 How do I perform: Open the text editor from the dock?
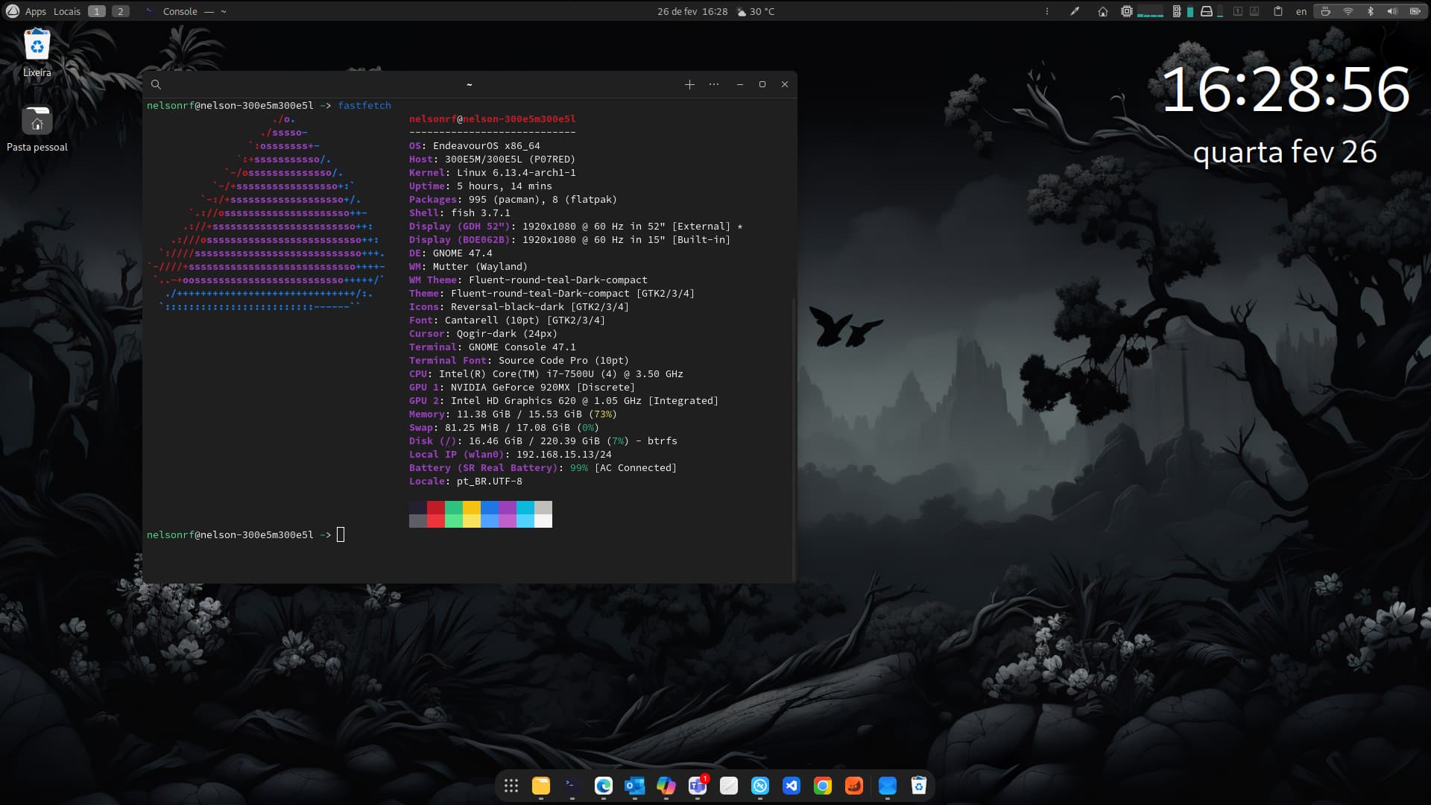(729, 786)
